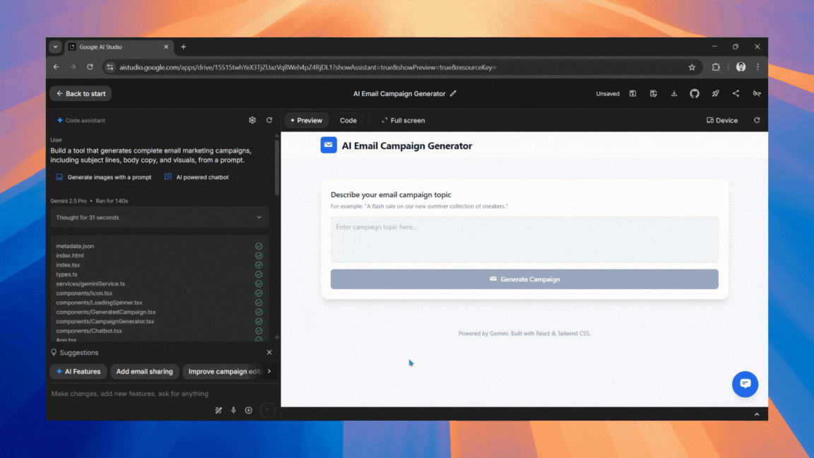Click the share app icon
This screenshot has width=814, height=458.
[x=736, y=93]
